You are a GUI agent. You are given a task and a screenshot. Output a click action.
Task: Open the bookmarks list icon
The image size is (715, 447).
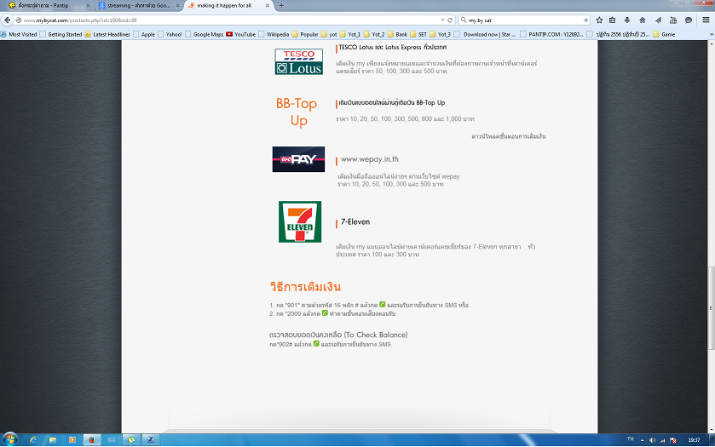pyautogui.click(x=613, y=20)
